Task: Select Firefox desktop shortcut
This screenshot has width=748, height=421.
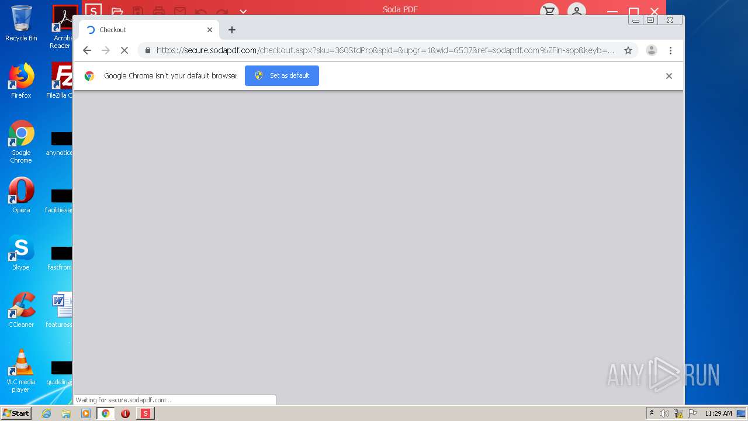Action: (21, 81)
